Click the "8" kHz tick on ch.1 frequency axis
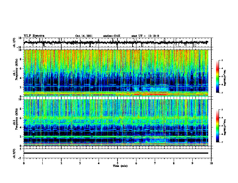Viewport: 238px width, 183px height. pos(21,59)
